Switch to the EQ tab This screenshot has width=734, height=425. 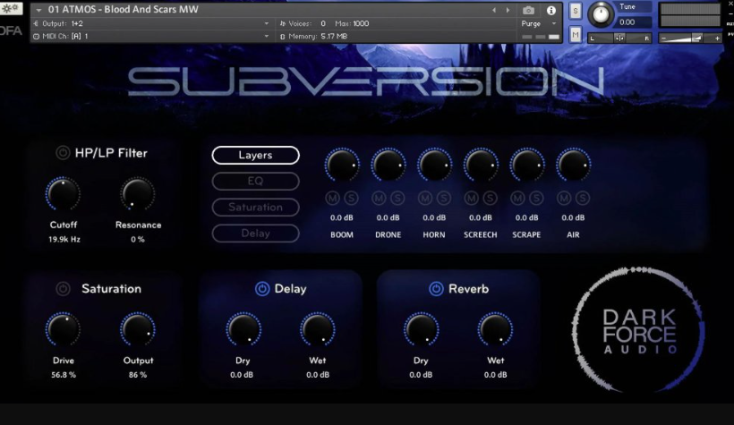coord(256,181)
